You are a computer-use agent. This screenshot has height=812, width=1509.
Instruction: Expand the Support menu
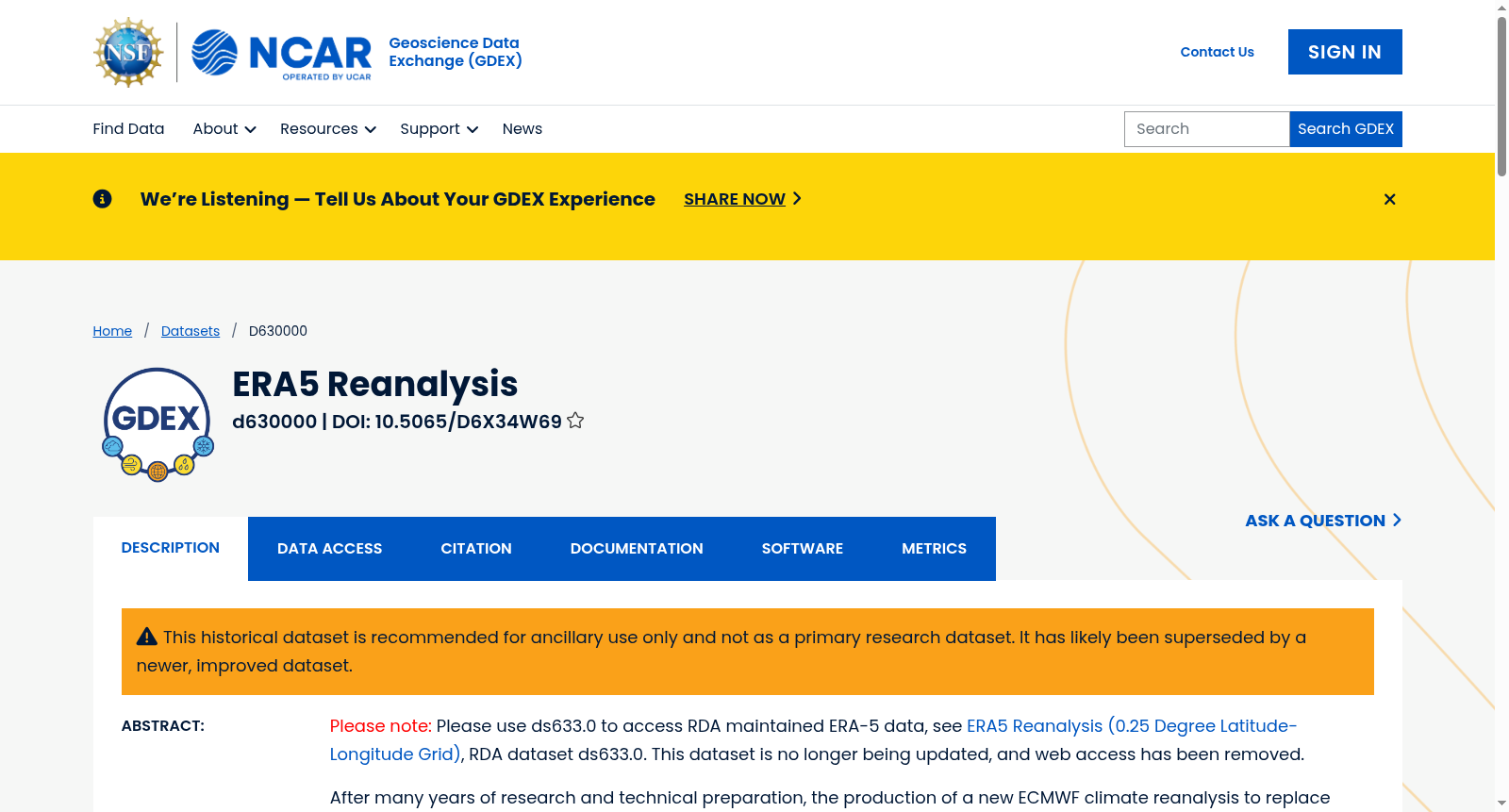[439, 129]
